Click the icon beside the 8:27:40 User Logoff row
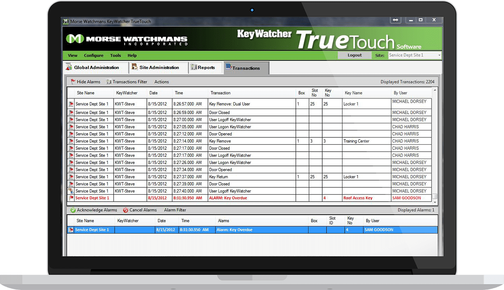Screen dimensions: 504x290 coord(71,191)
